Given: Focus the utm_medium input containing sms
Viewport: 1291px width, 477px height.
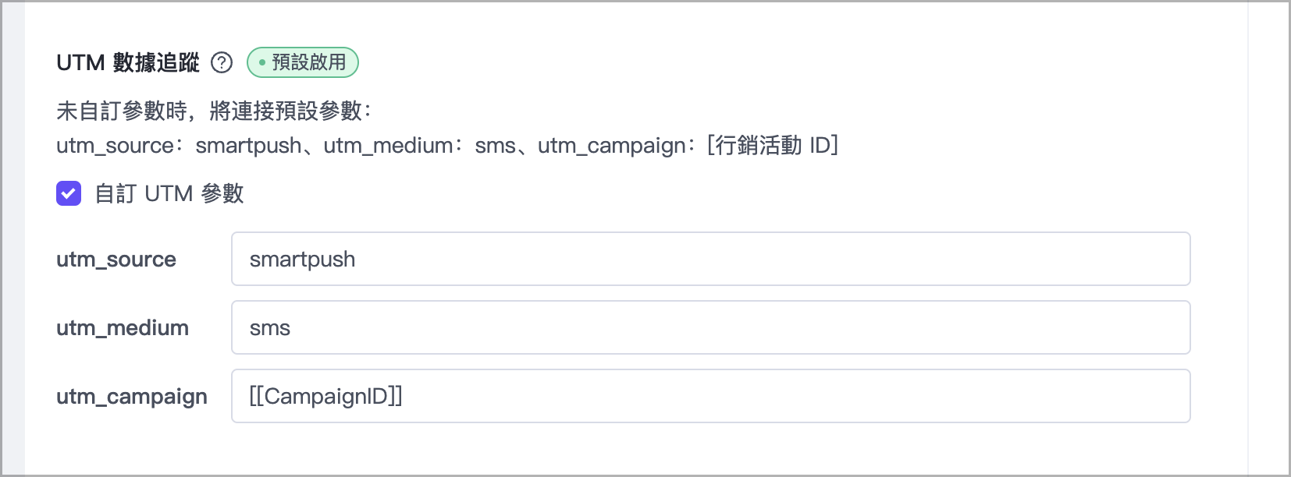Looking at the screenshot, I should pos(710,327).
